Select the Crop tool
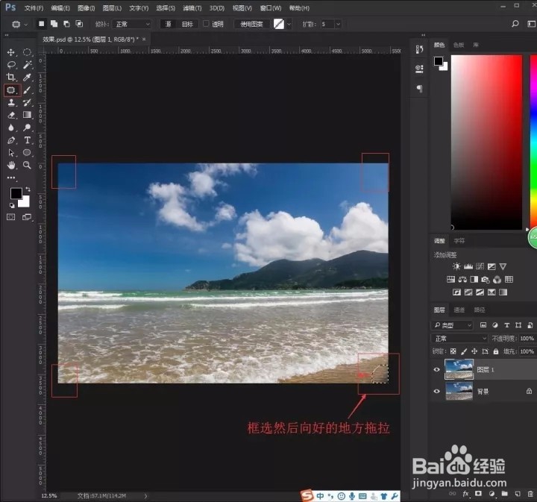This screenshot has height=502, width=537. pyautogui.click(x=11, y=78)
